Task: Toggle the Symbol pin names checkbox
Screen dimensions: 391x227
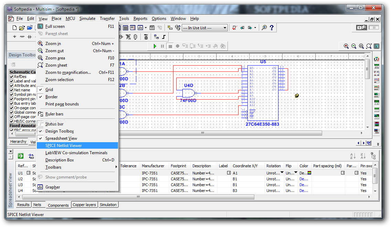Action: pyautogui.click(x=11, y=94)
